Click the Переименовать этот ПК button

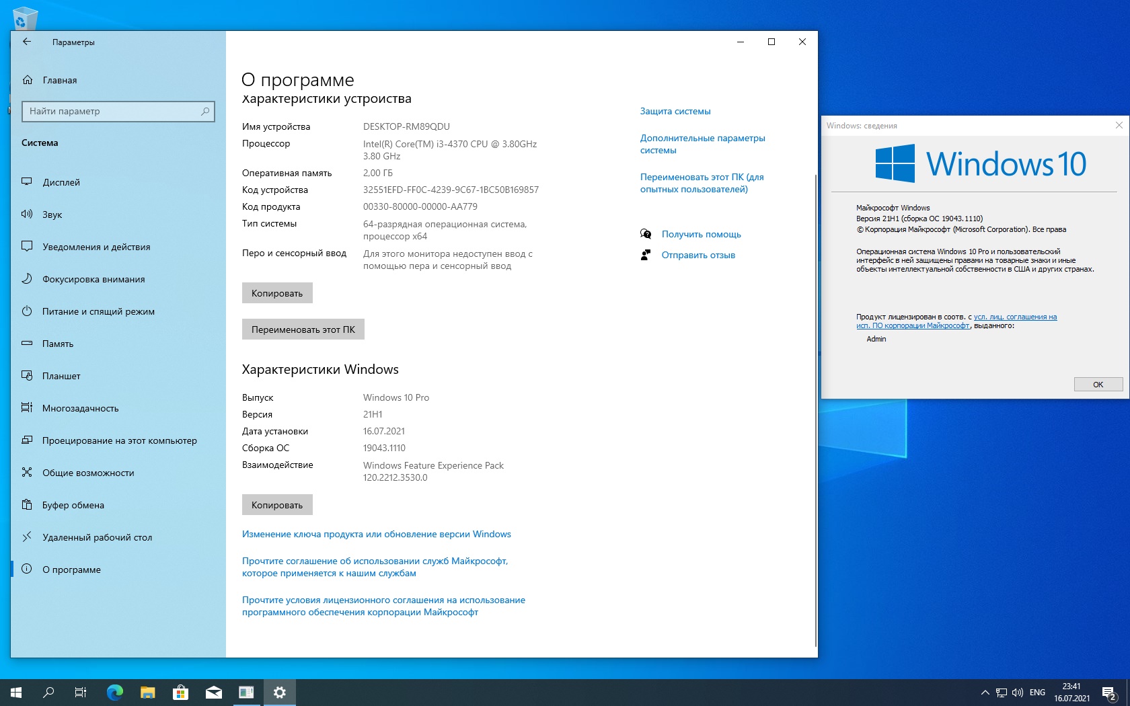(303, 329)
